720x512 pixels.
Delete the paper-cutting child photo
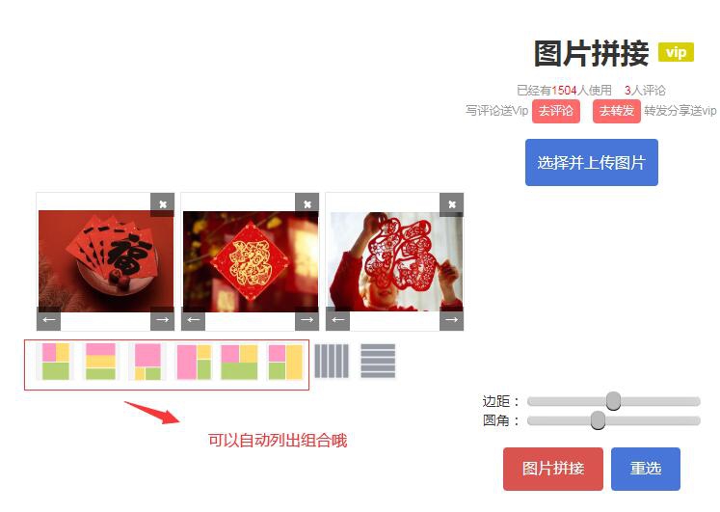point(451,204)
